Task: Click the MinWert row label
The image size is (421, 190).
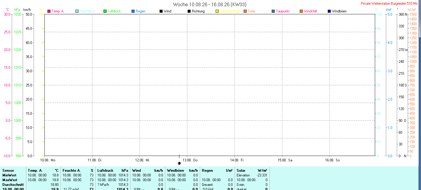Action: (x=10, y=175)
